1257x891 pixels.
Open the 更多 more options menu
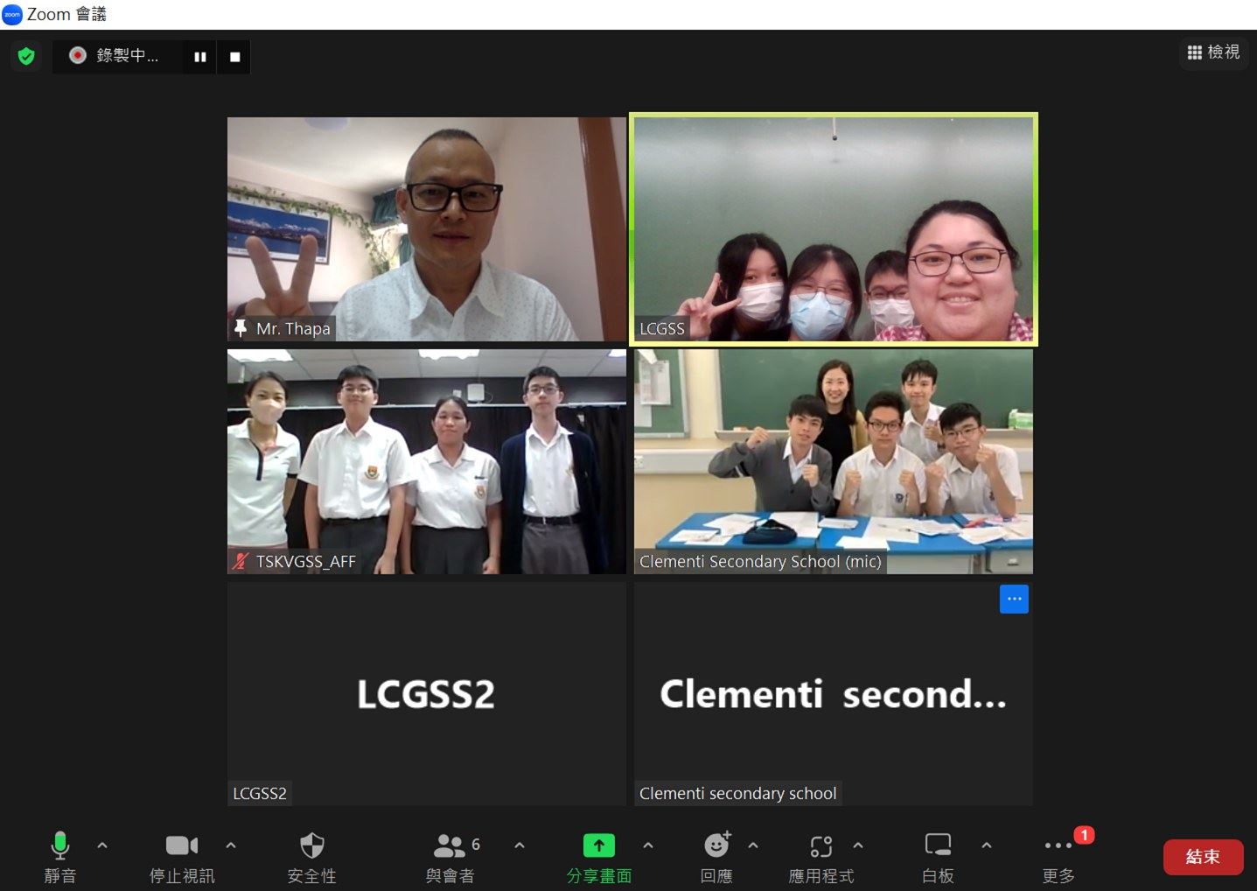[1058, 857]
